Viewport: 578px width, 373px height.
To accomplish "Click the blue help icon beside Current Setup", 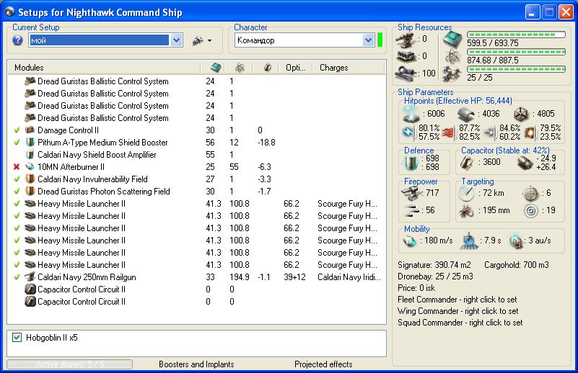I will [18, 41].
